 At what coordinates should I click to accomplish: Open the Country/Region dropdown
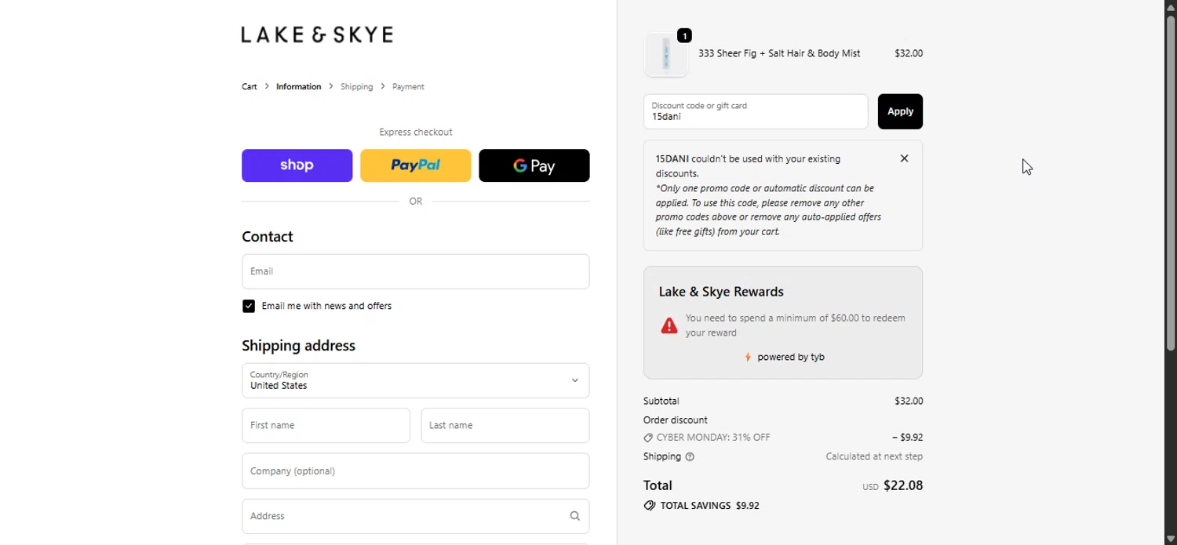point(416,380)
